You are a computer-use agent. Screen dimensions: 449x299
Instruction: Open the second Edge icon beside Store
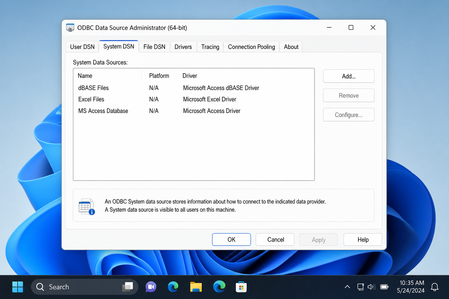tap(219, 286)
